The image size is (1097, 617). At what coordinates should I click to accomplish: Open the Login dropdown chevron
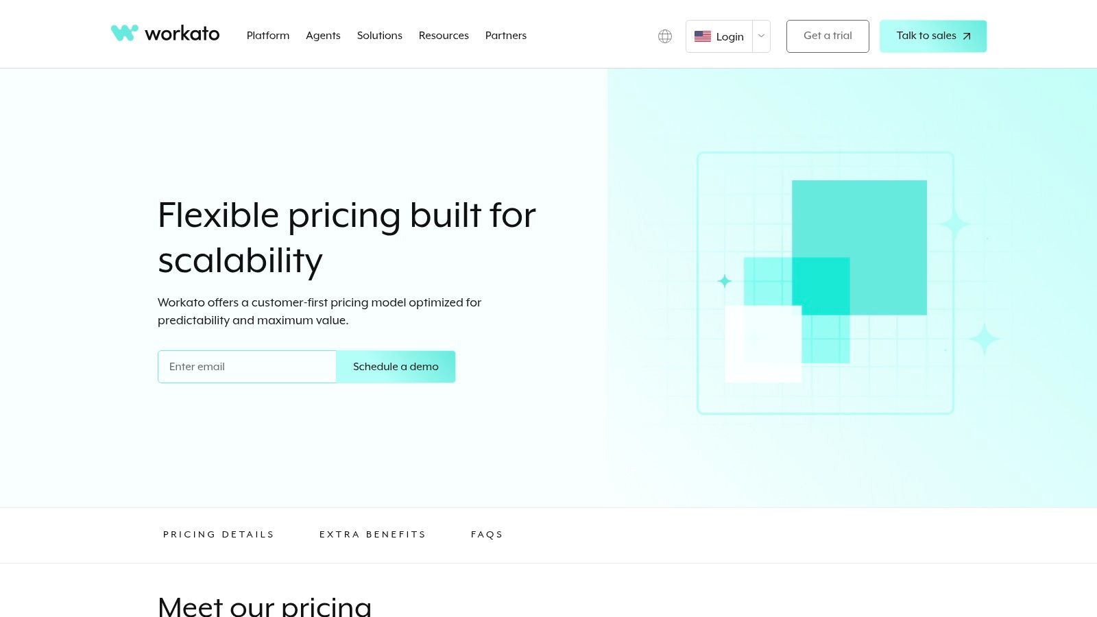tap(760, 36)
